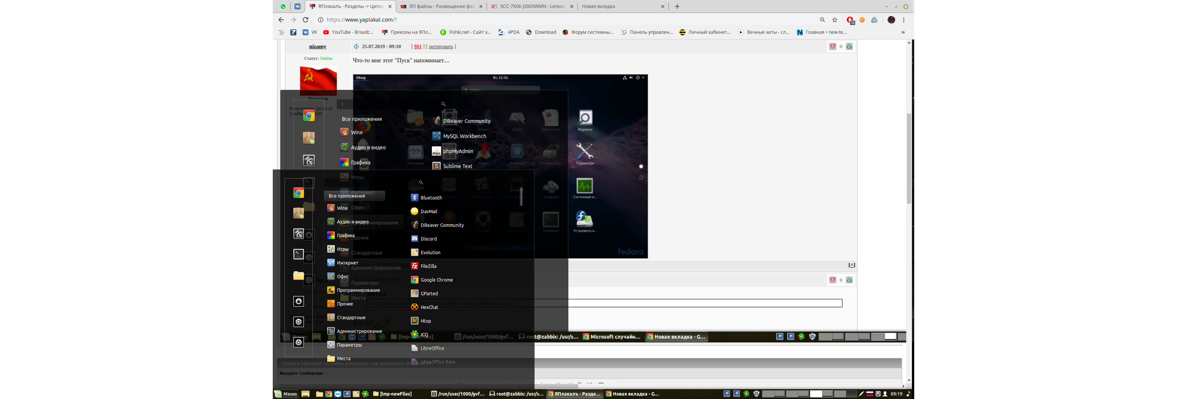1187x399 pixels.
Task: Click the цитировать link in the post header
Action: tap(441, 46)
